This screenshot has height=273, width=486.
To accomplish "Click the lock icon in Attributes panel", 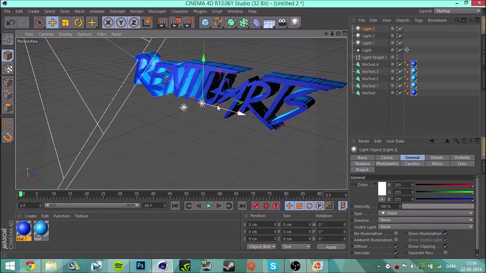I will point(464,141).
